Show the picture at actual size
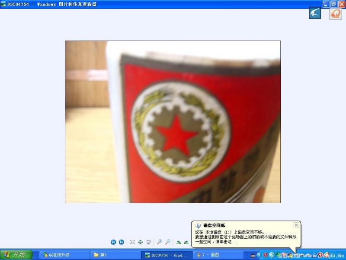 tap(141, 242)
